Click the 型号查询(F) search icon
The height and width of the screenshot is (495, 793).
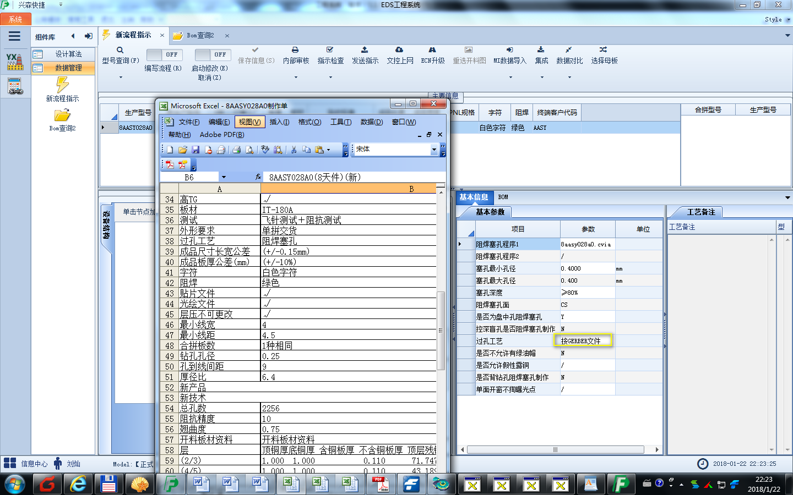[120, 50]
